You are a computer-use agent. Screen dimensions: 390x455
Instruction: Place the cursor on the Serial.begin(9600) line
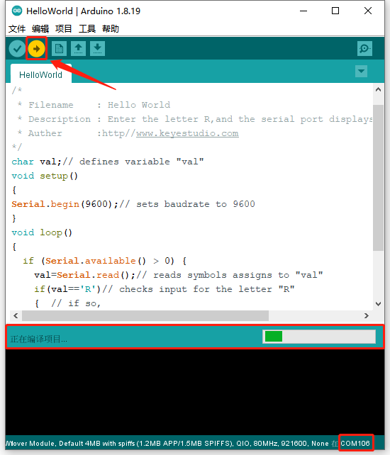click(133, 204)
